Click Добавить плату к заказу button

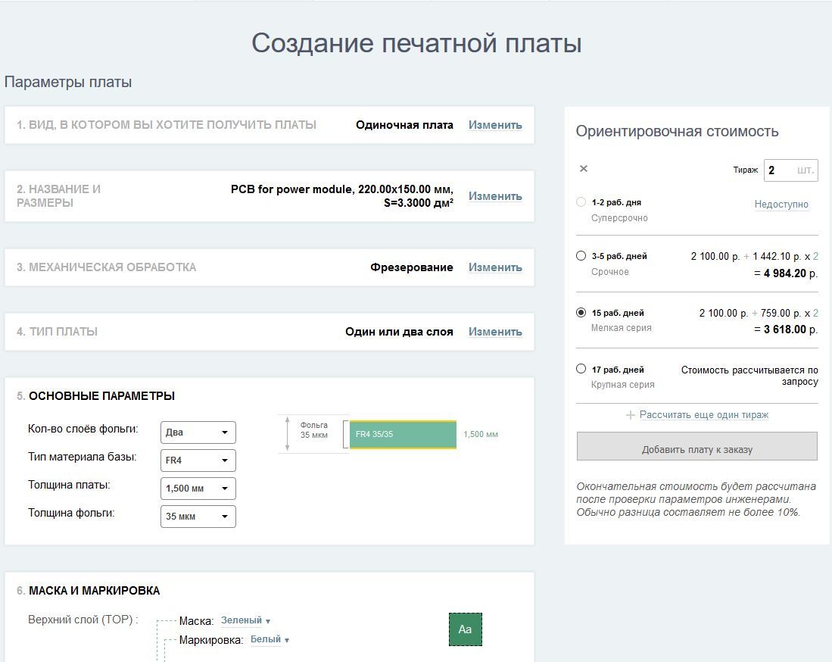coord(696,446)
